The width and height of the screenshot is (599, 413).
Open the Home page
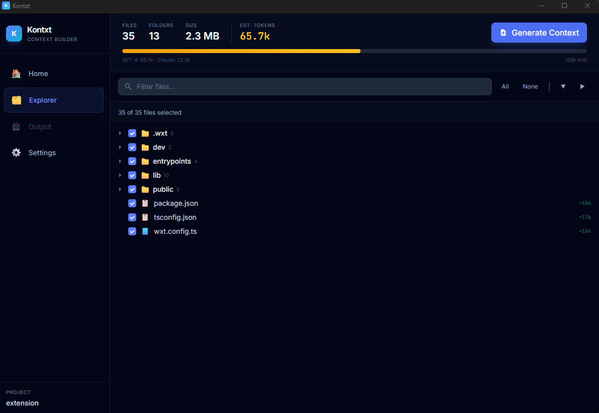click(x=54, y=74)
